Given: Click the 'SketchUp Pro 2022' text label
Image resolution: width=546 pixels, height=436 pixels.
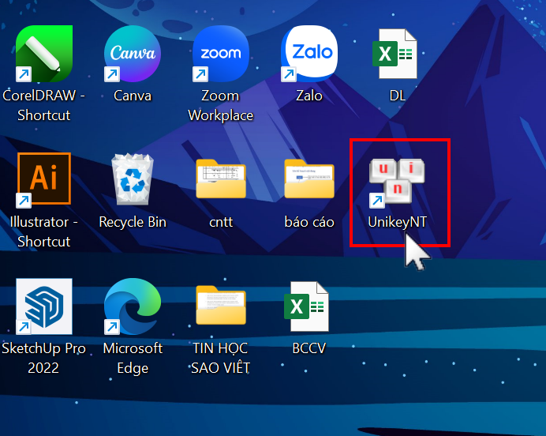Looking at the screenshot, I should [43, 358].
